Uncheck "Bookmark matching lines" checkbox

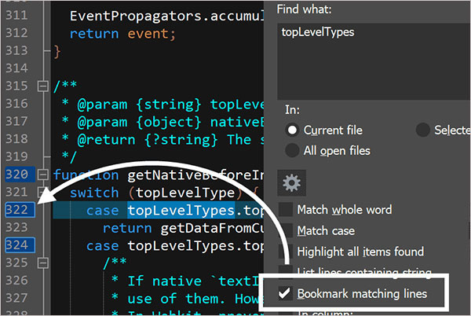tap(286, 294)
